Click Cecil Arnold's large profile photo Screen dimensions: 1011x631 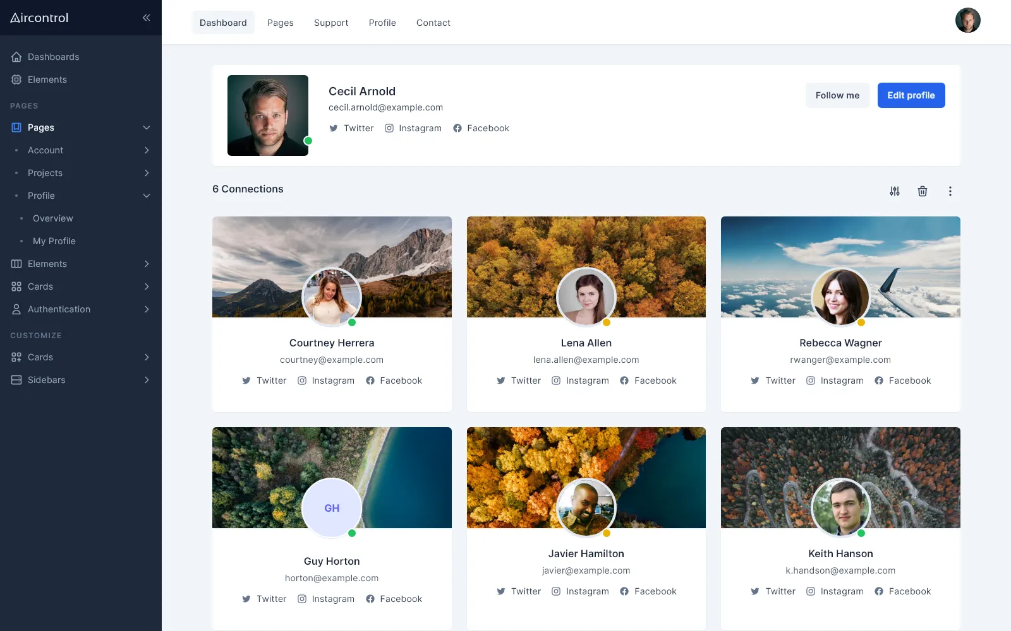pos(268,115)
